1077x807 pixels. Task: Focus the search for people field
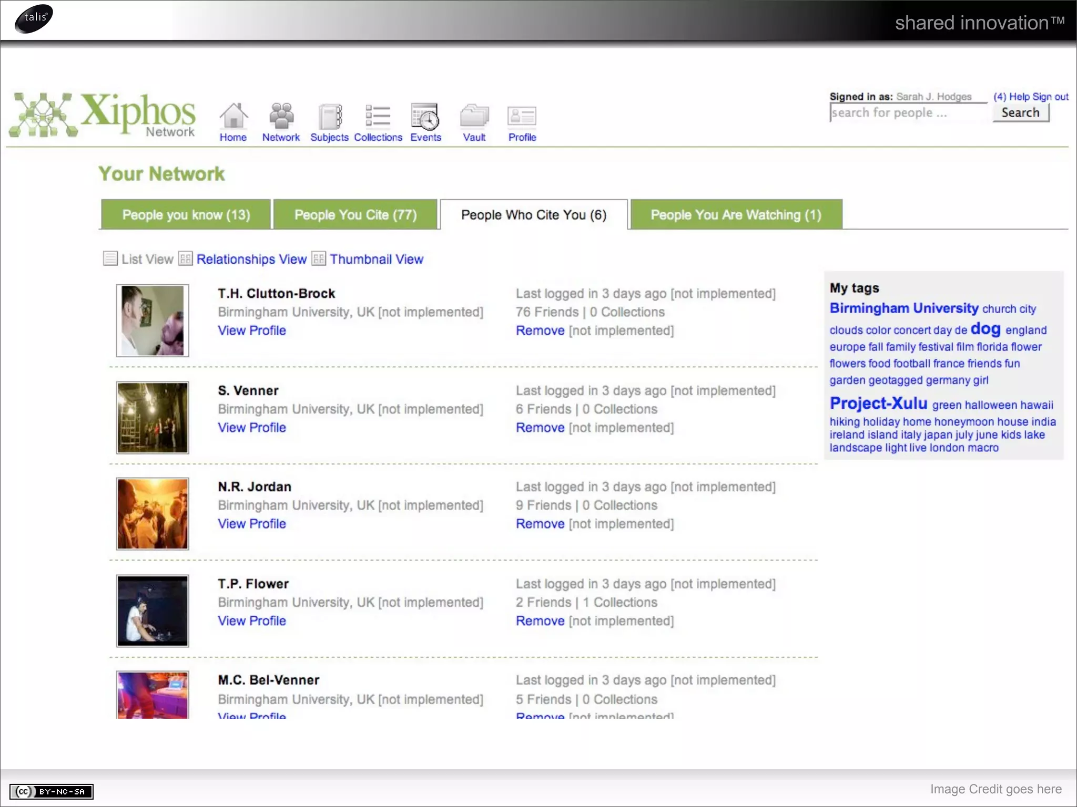tap(909, 112)
